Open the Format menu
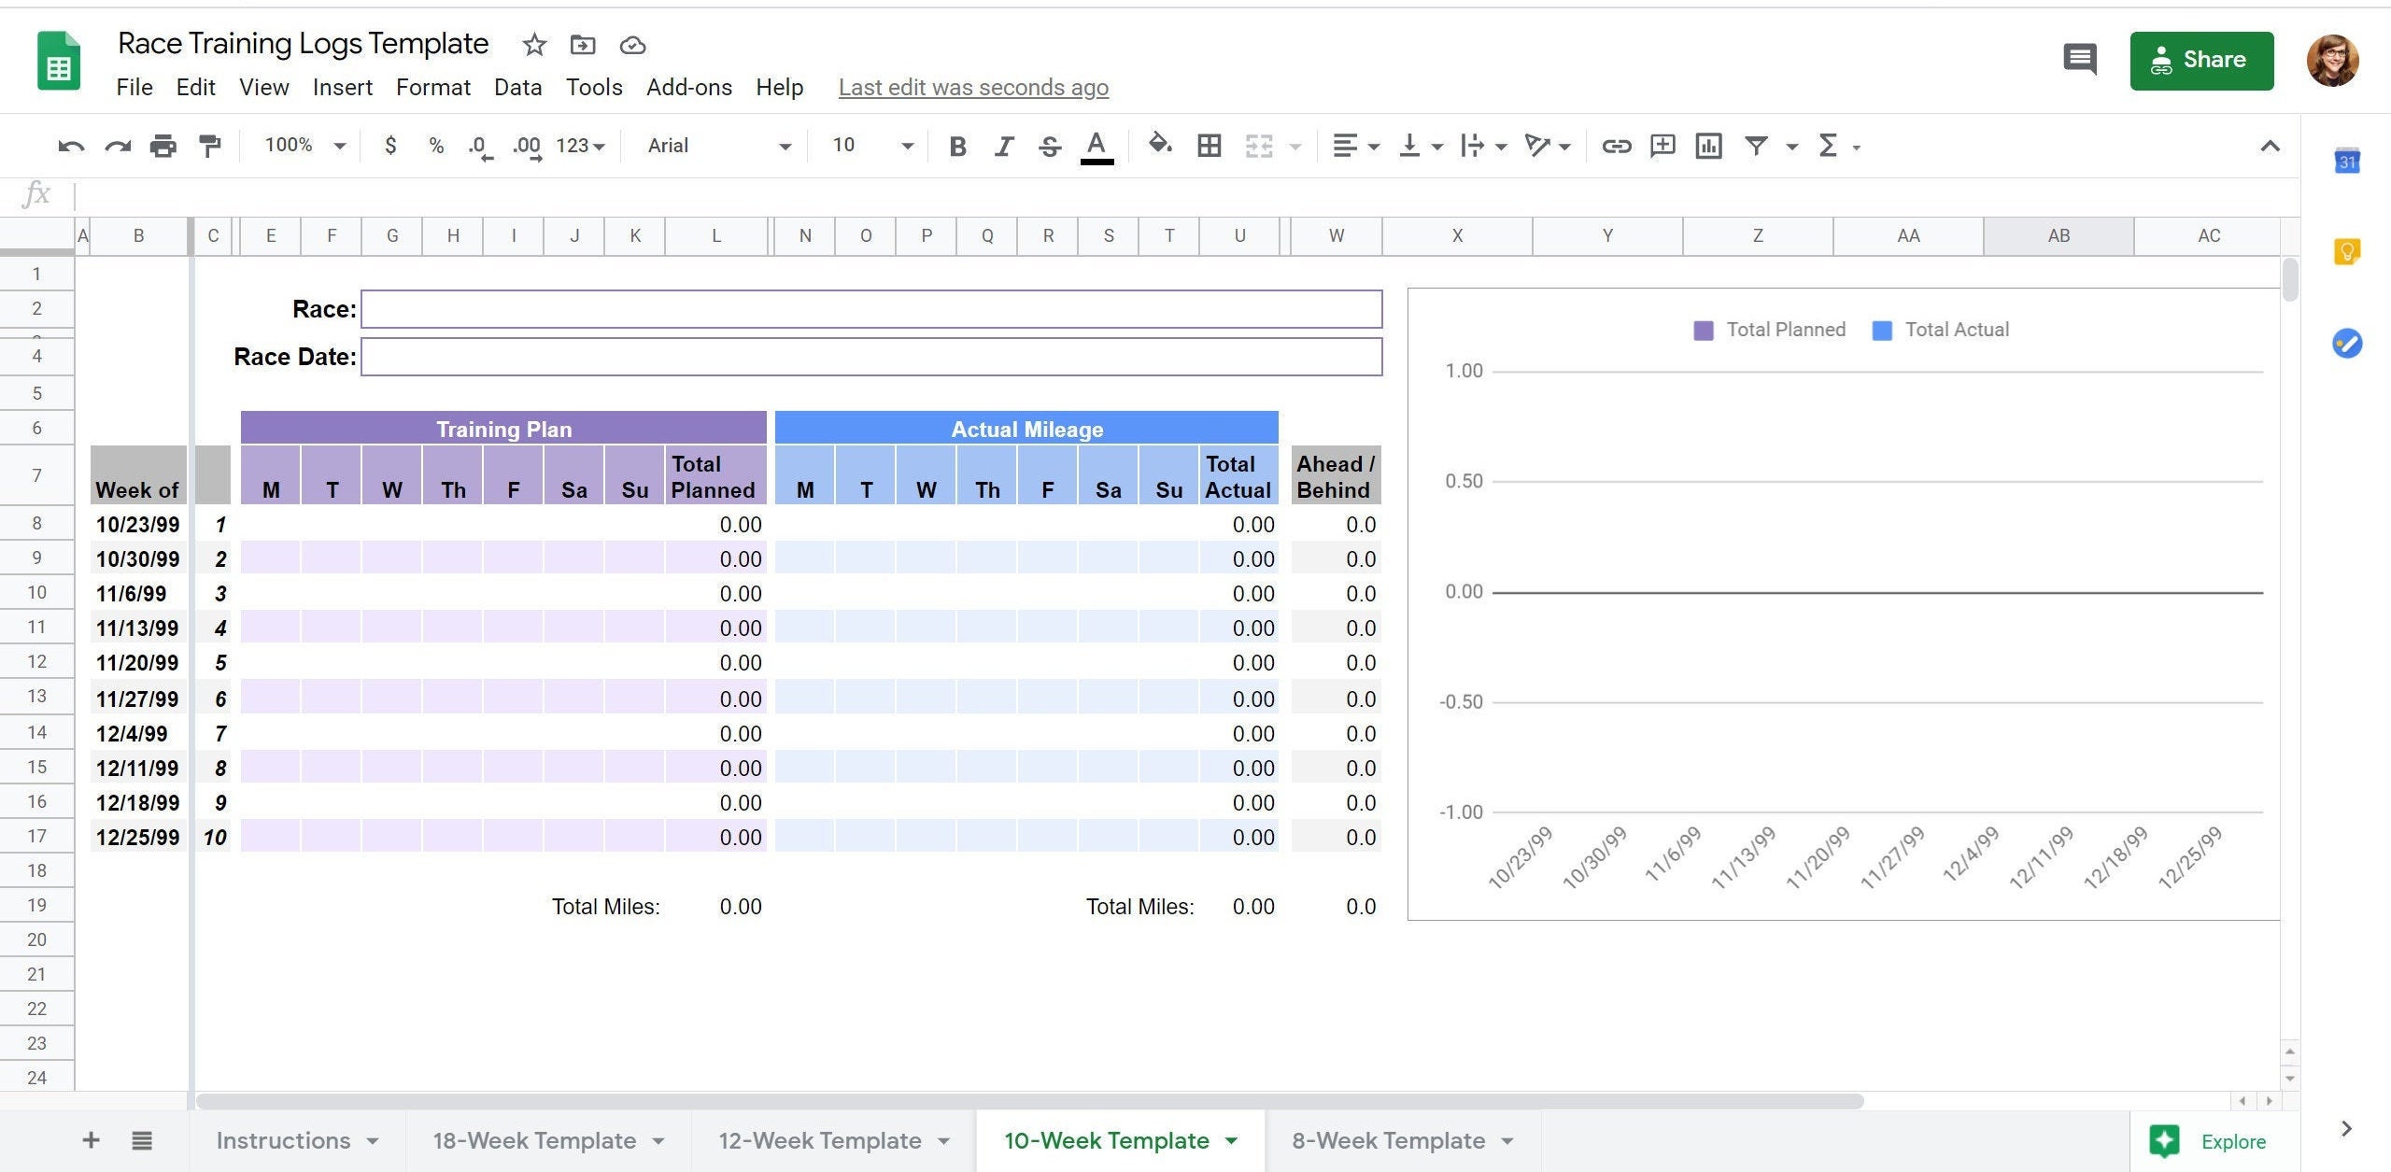 pyautogui.click(x=432, y=87)
